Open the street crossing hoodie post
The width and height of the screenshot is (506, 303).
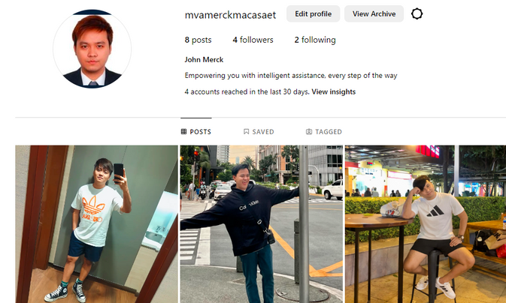tap(262, 224)
